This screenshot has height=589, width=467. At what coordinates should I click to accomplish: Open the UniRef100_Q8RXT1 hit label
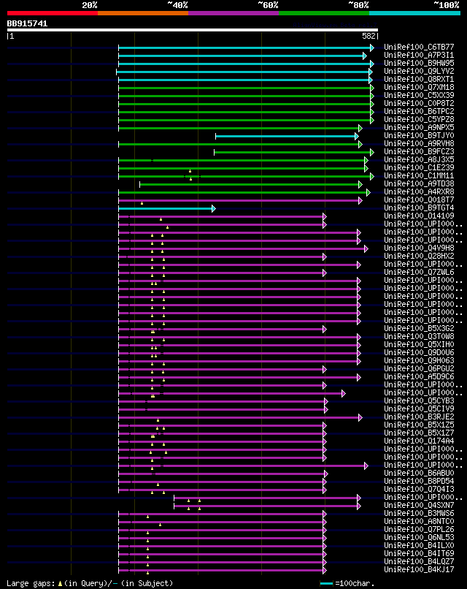pos(419,79)
